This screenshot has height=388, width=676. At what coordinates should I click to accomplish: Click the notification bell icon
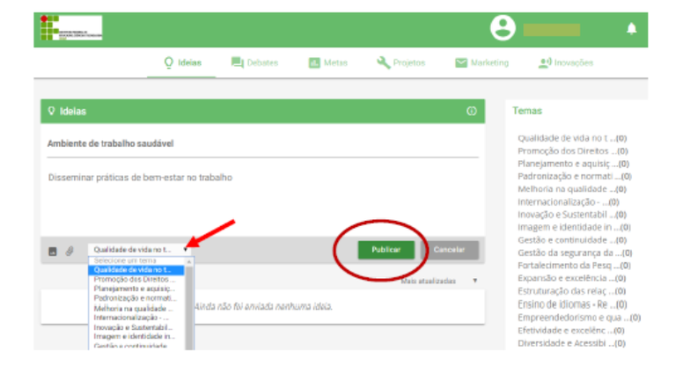(x=631, y=29)
